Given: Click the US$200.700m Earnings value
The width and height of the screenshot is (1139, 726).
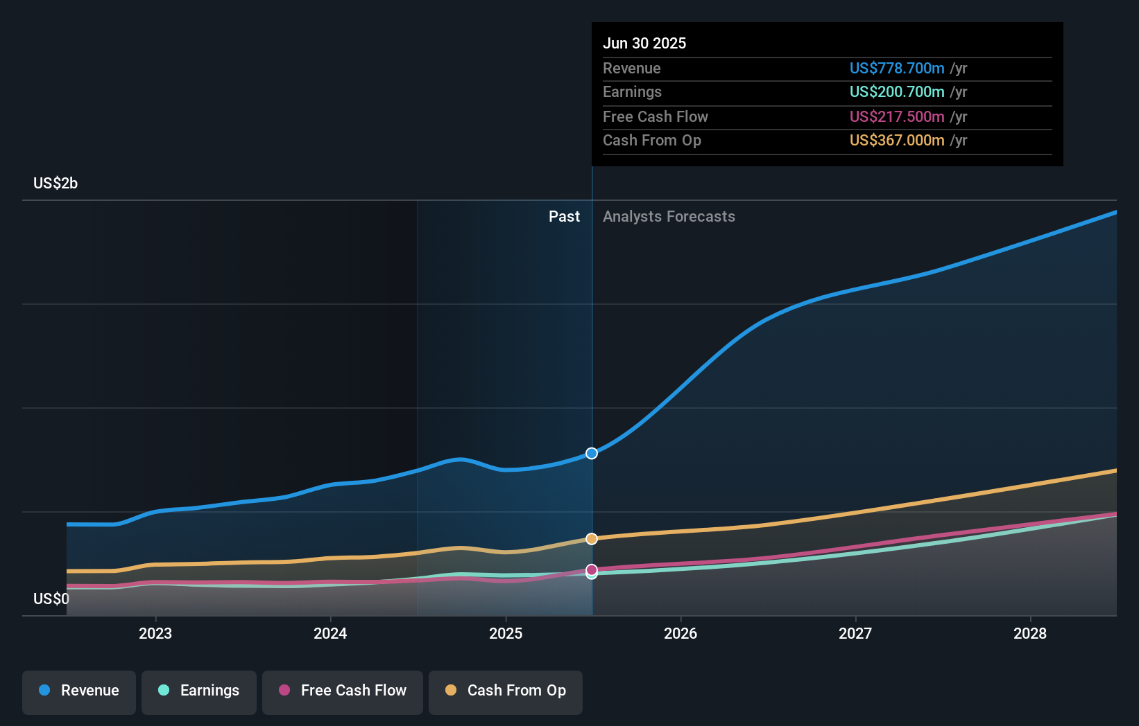Looking at the screenshot, I should pos(898,91).
